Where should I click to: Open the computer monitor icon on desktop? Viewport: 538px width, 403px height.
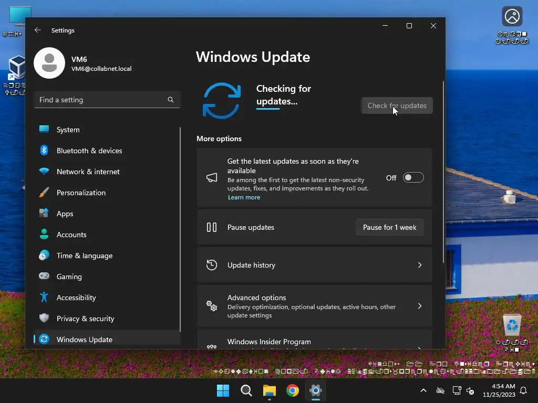tap(20, 16)
